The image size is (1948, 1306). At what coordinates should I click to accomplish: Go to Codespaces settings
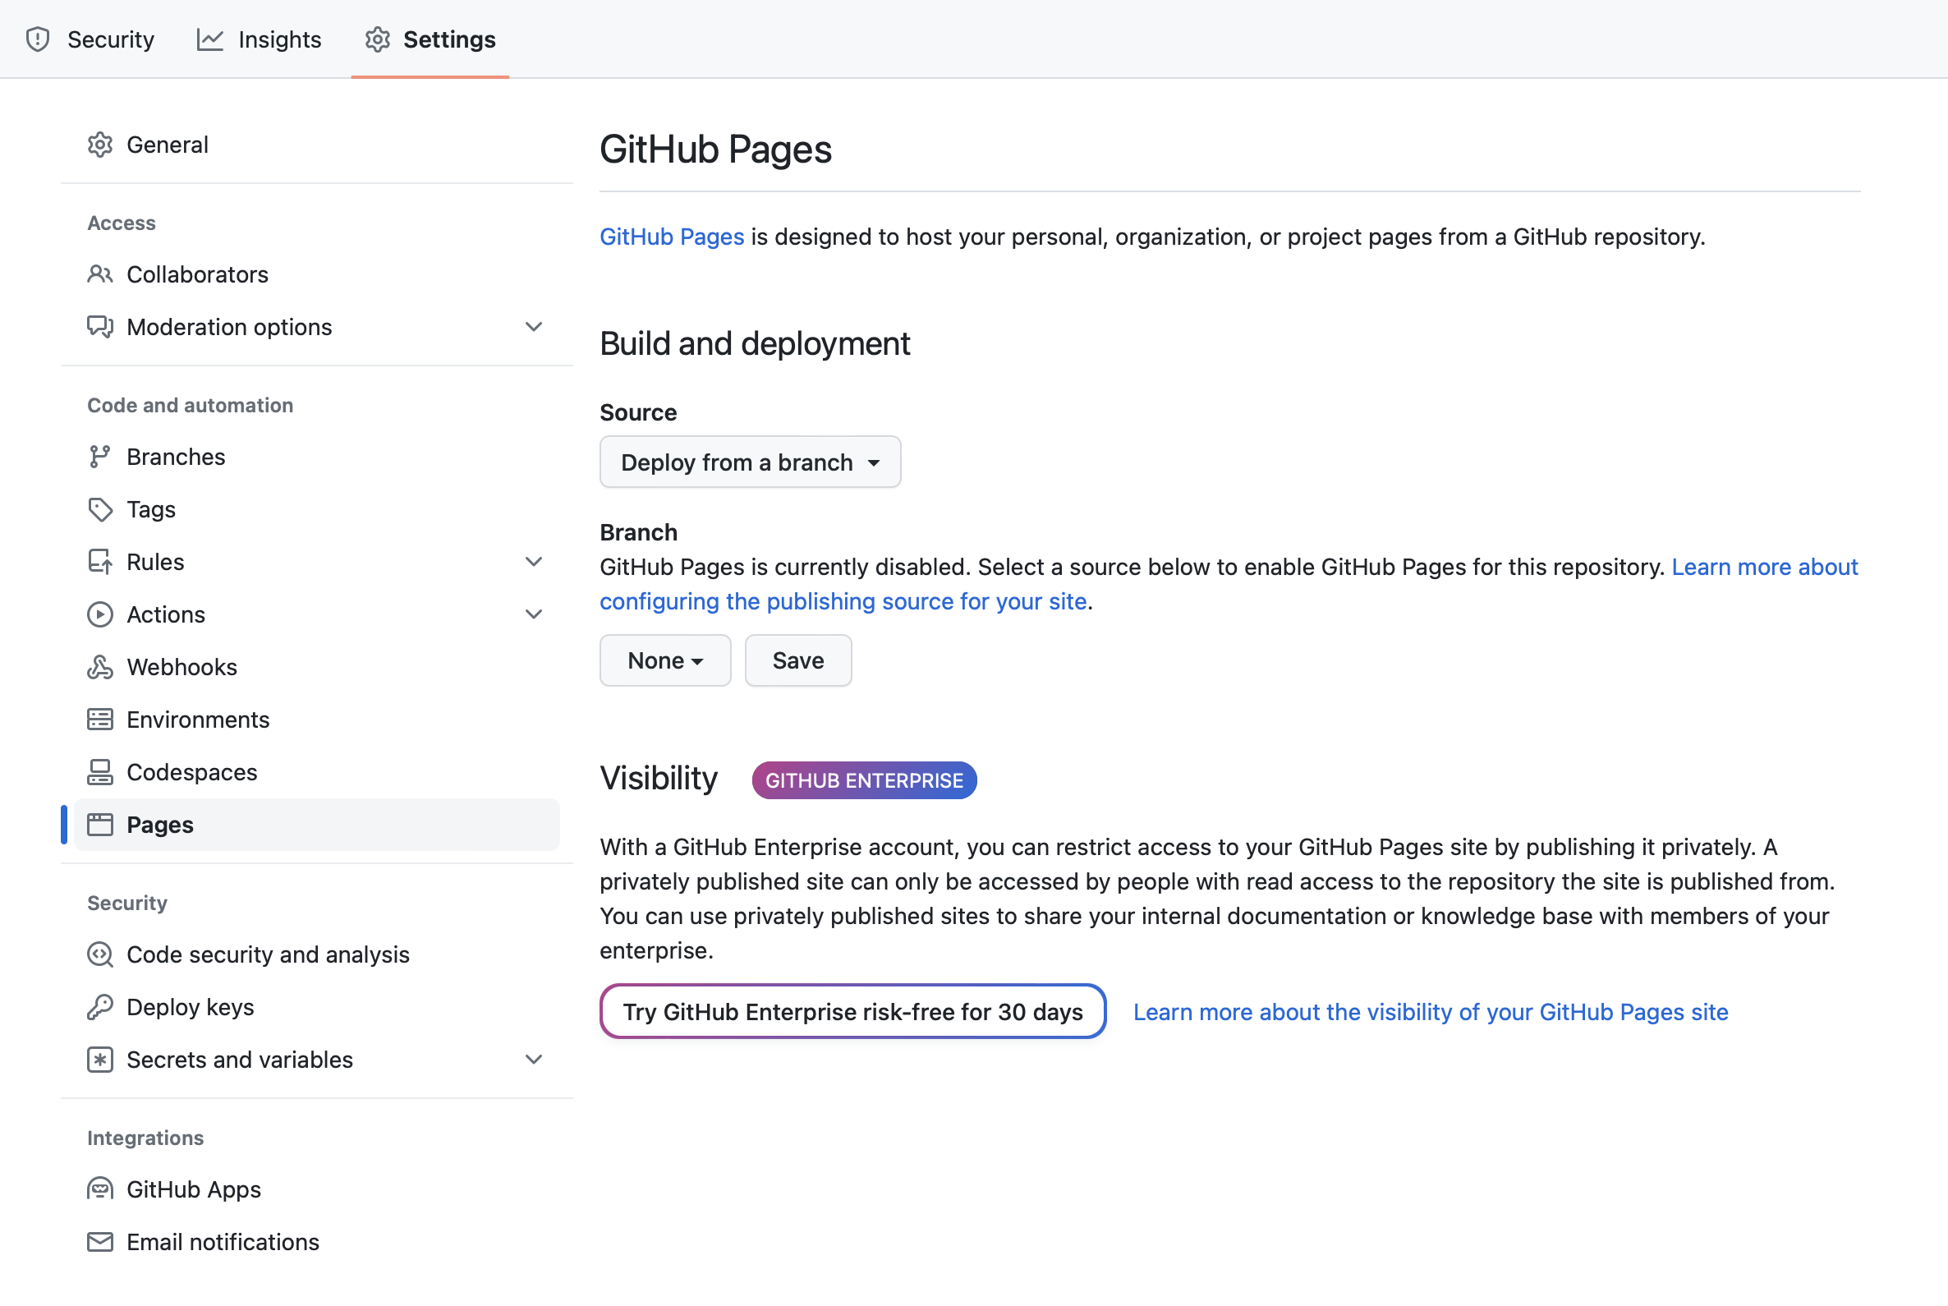(x=316, y=772)
